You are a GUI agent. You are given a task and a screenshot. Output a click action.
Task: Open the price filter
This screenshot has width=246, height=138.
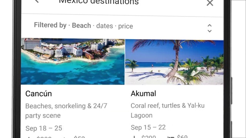tap(126, 26)
